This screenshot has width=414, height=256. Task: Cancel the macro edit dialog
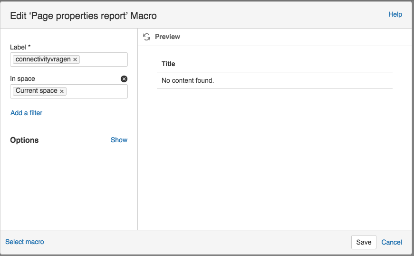coord(392,242)
